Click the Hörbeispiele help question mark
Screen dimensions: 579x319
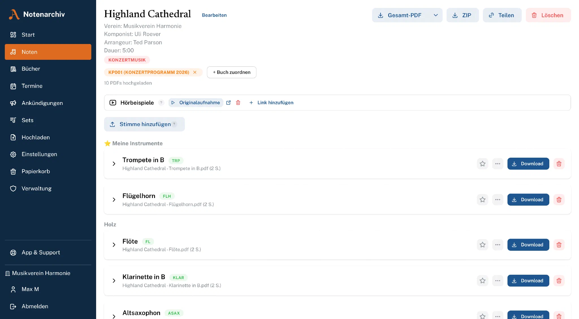[x=161, y=103]
